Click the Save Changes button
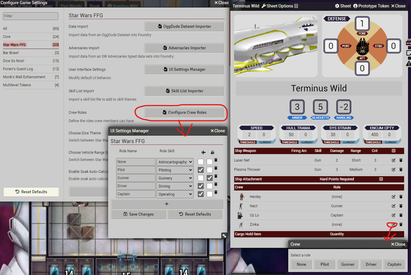 tap(139, 214)
